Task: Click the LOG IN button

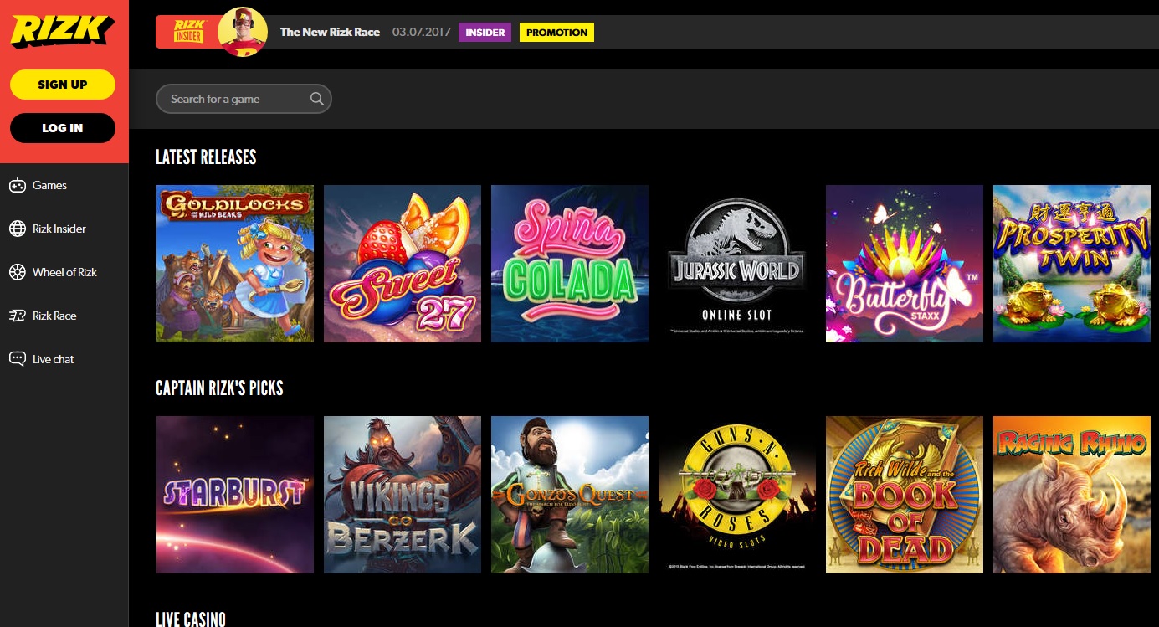Action: point(63,128)
